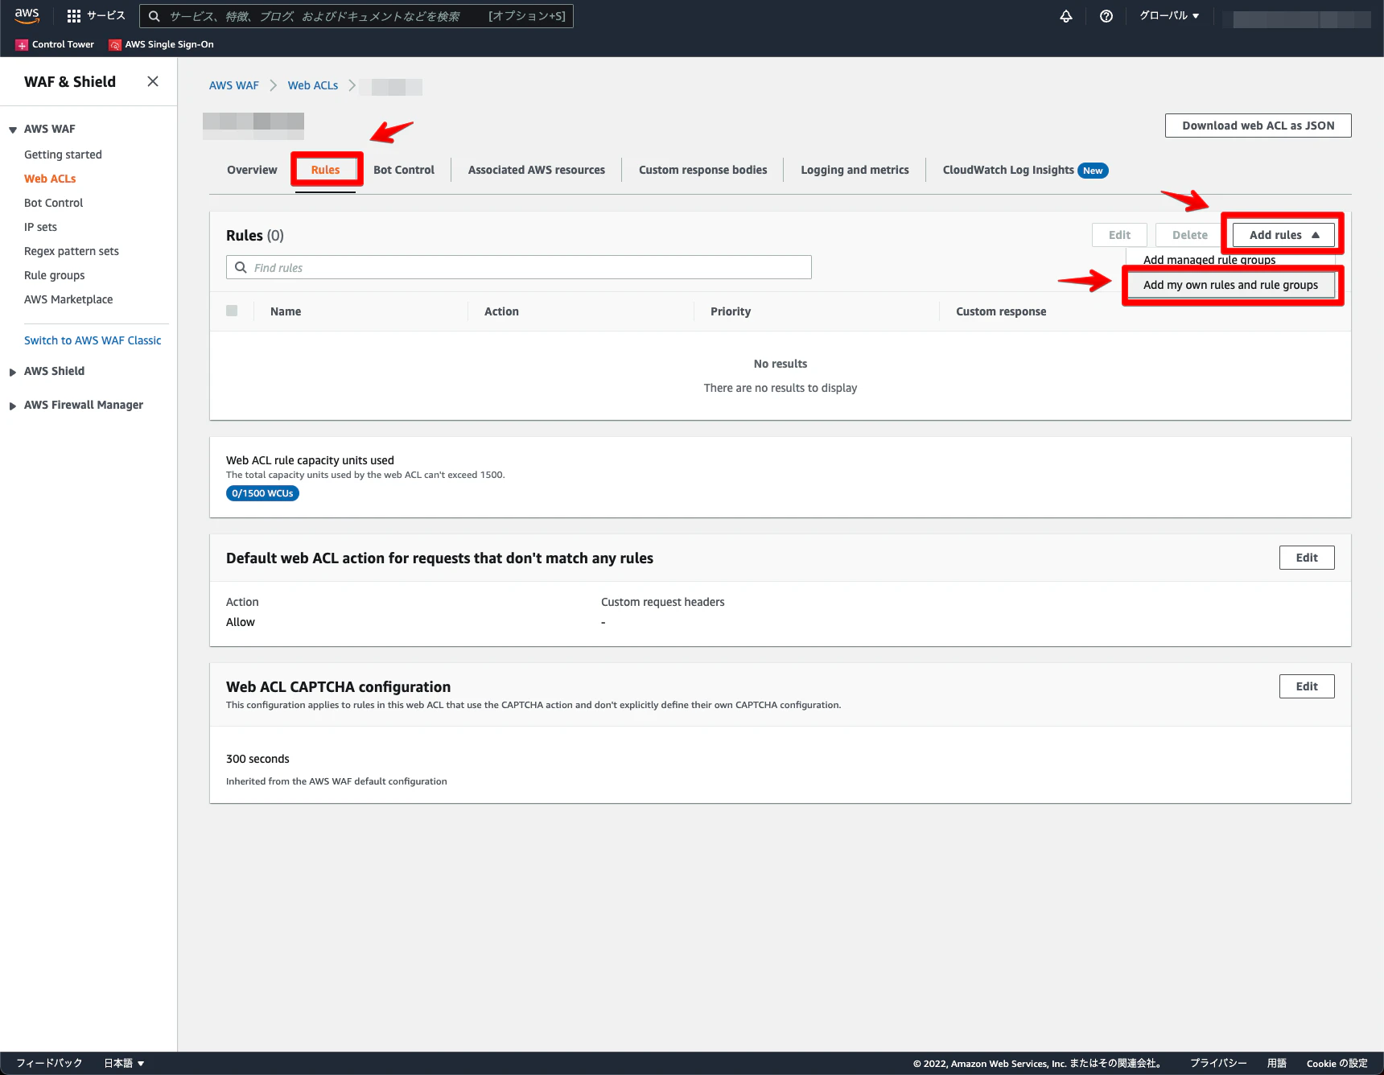Switch to AWS WAF Classic
Viewport: 1384px width, 1075px height.
(x=93, y=340)
